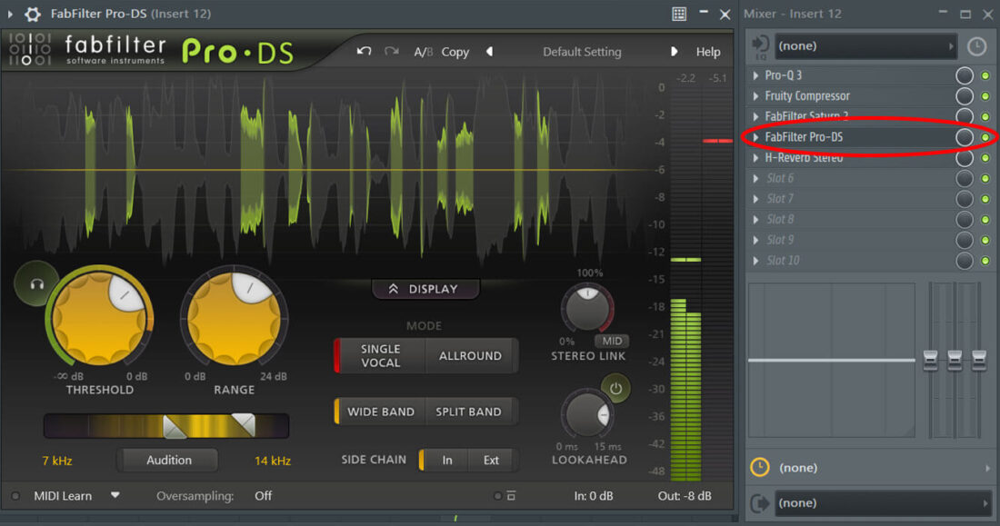
Task: Open mixer input (none) dropdown at top
Action: tap(866, 46)
